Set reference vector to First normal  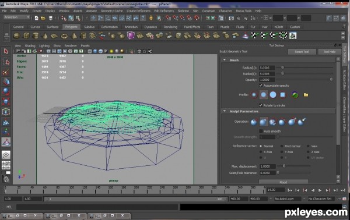pos(282,146)
